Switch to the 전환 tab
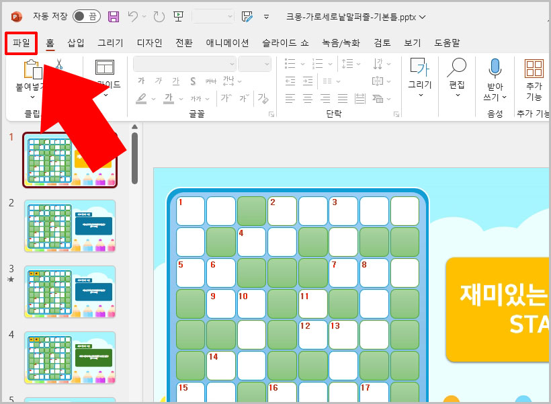This screenshot has height=404, width=551. pos(184,43)
